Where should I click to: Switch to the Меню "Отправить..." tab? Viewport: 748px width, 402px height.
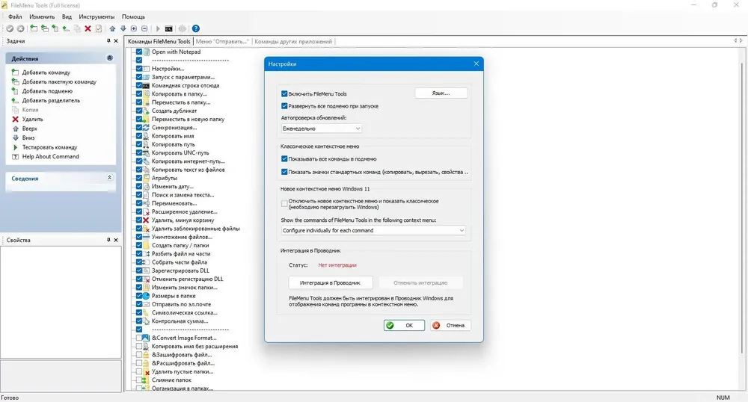(x=222, y=41)
